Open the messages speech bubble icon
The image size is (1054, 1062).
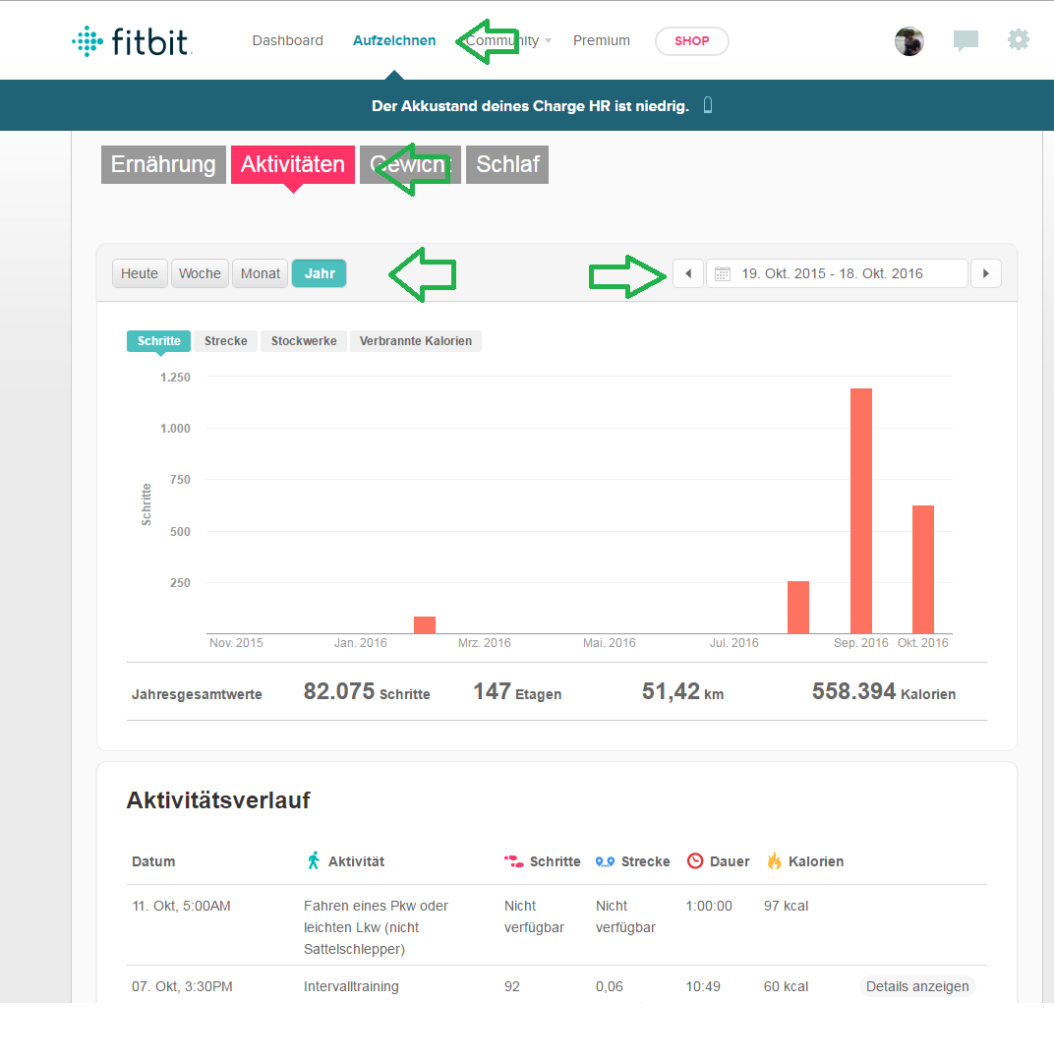coord(966,41)
